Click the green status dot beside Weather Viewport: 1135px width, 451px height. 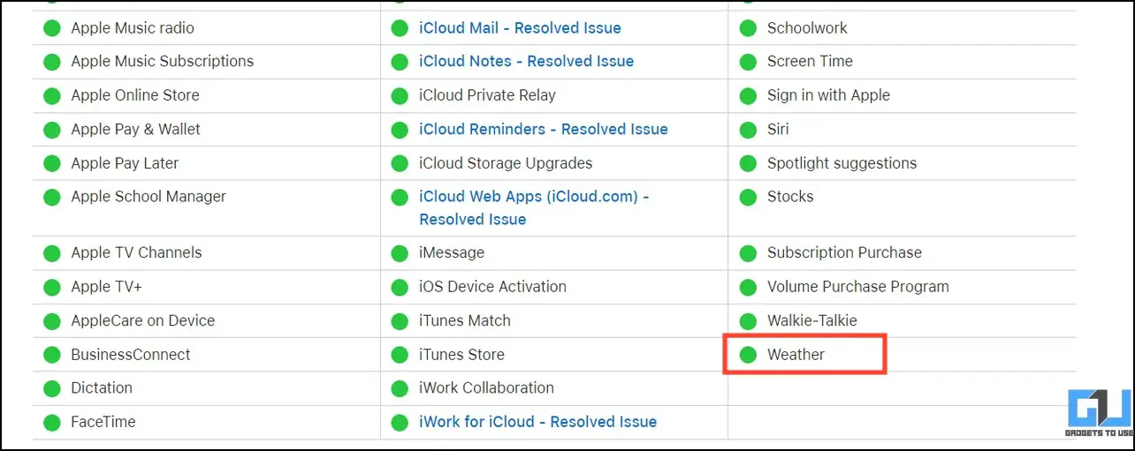click(749, 355)
